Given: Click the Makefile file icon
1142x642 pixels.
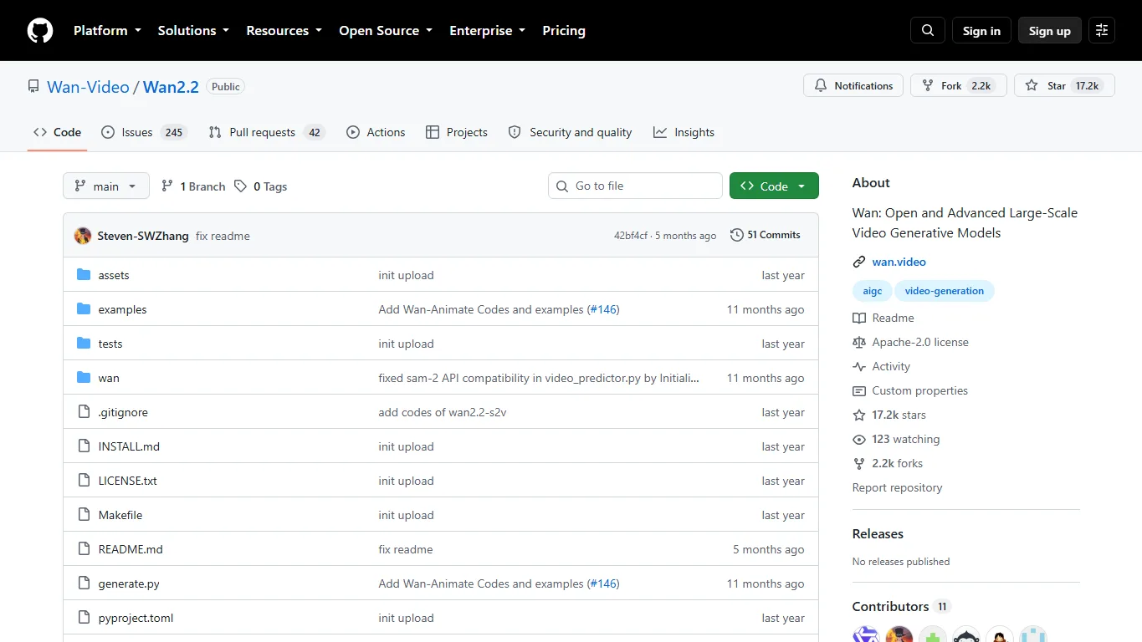Looking at the screenshot, I should 84,515.
